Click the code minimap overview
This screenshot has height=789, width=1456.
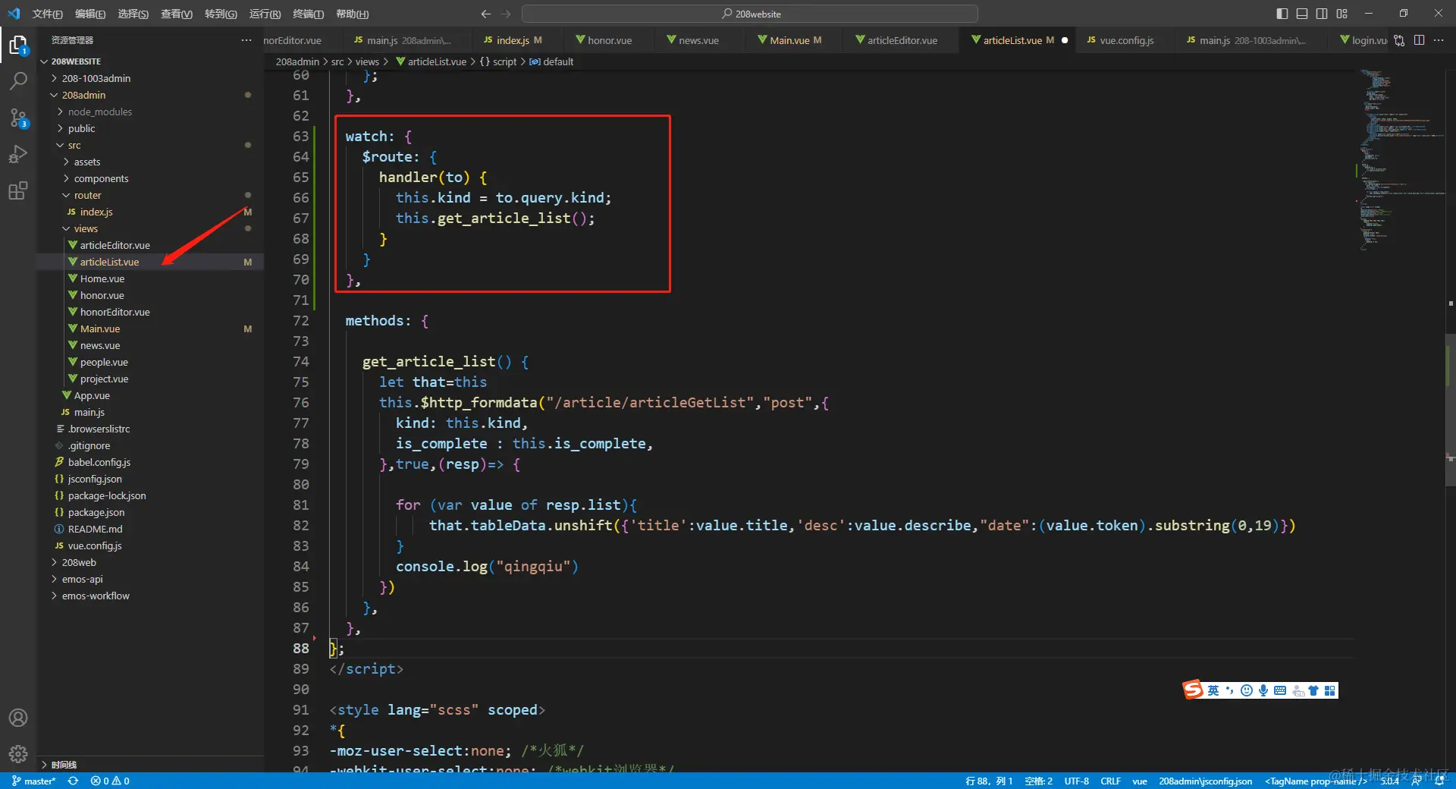[x=1401, y=159]
